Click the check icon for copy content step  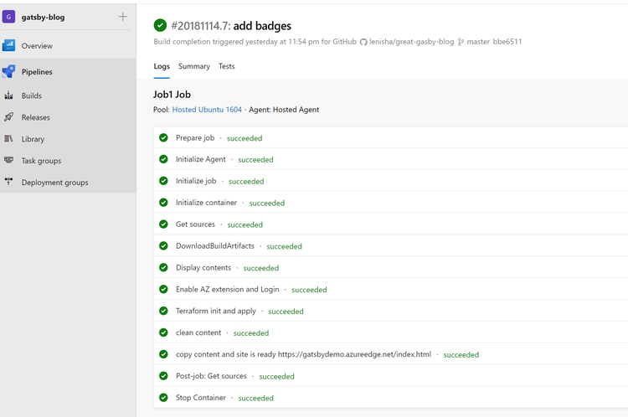pos(163,354)
